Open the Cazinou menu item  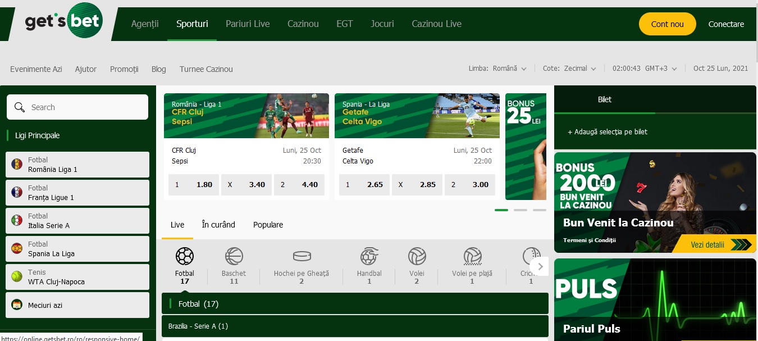[303, 24]
